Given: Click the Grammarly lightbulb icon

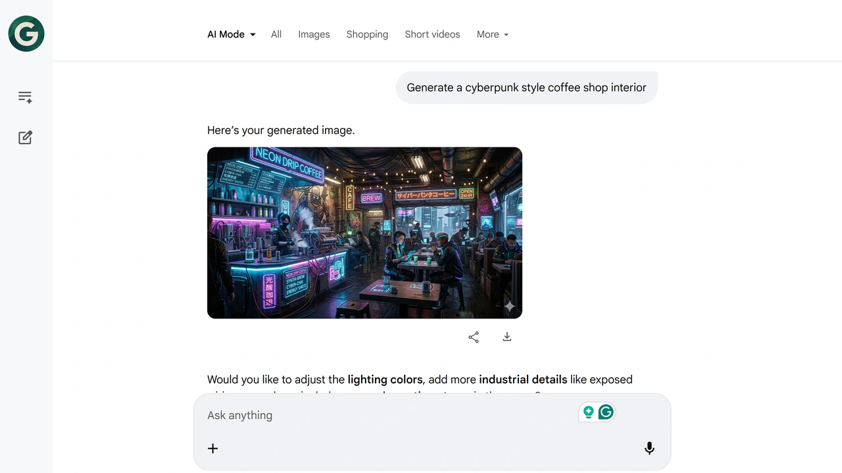Looking at the screenshot, I should pos(589,412).
